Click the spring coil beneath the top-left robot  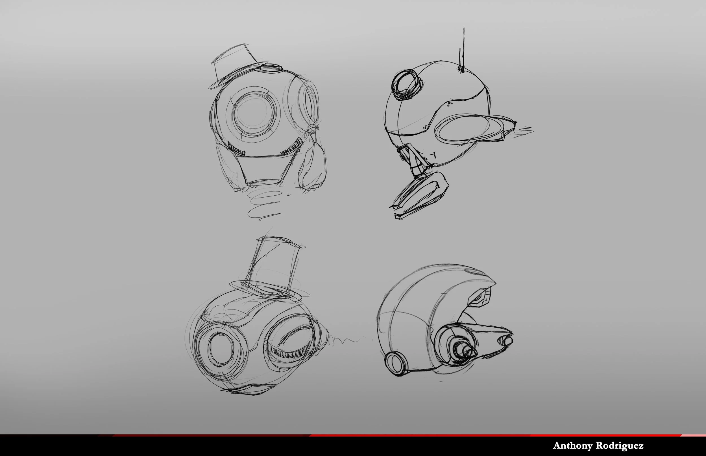(x=263, y=204)
